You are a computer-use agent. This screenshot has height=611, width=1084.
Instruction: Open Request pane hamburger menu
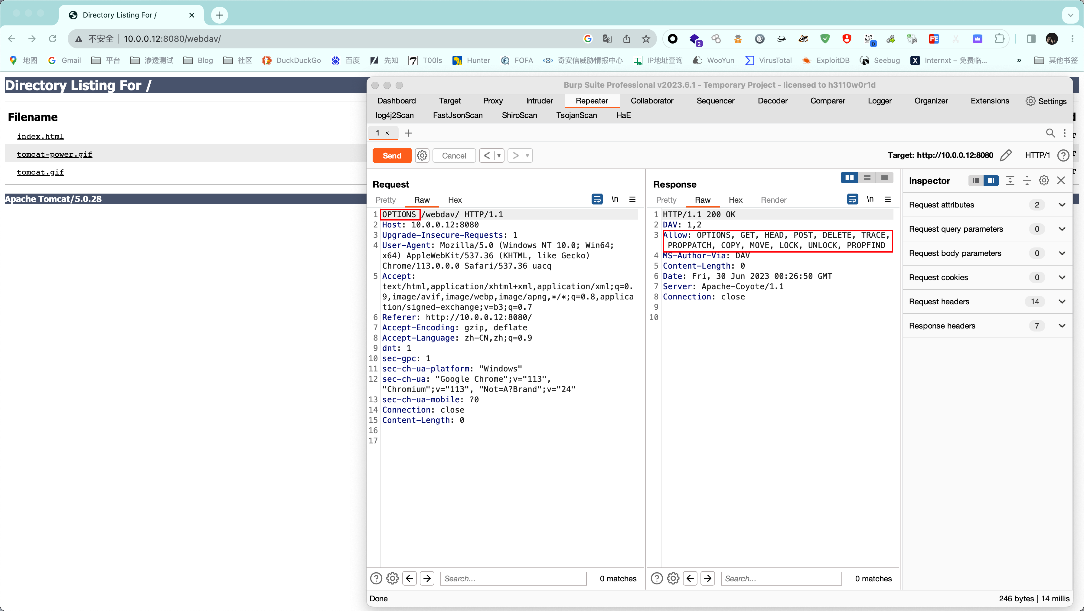(632, 199)
